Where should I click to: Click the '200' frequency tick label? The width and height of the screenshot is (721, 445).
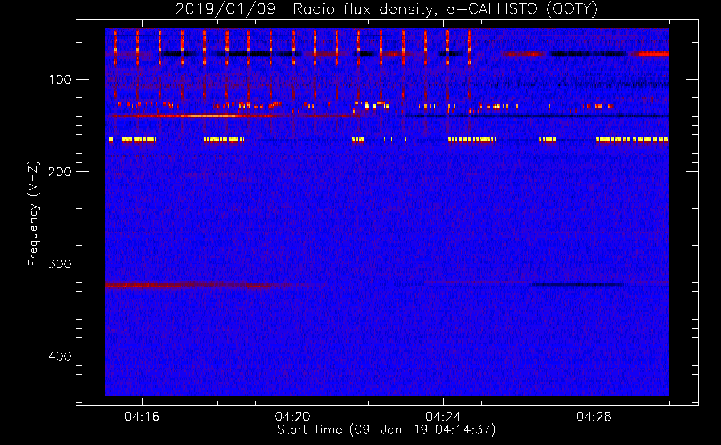pyautogui.click(x=59, y=172)
